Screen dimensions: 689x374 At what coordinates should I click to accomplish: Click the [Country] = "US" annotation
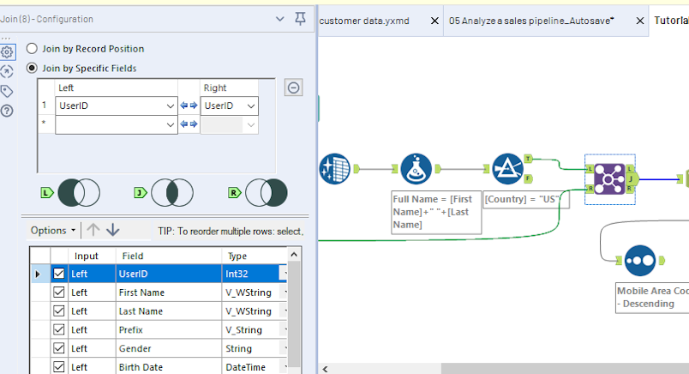tap(525, 199)
